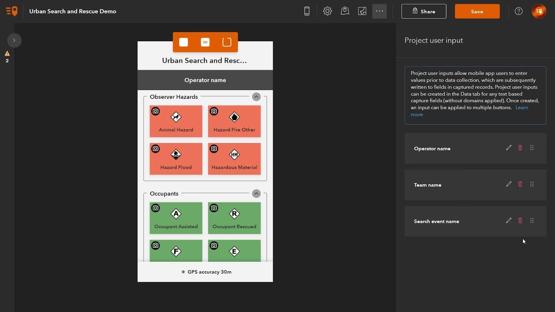Collapse the Occupants group
This screenshot has height=312, width=555.
click(x=256, y=193)
